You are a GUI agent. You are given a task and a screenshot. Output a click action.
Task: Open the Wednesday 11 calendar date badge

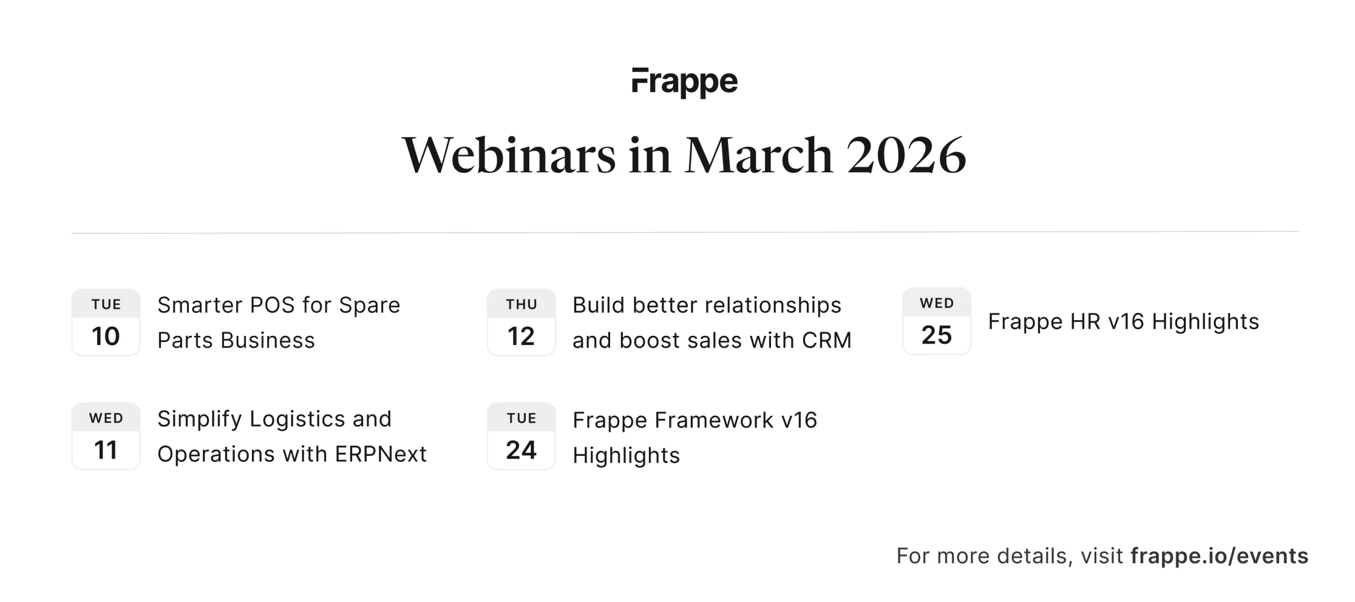[106, 436]
